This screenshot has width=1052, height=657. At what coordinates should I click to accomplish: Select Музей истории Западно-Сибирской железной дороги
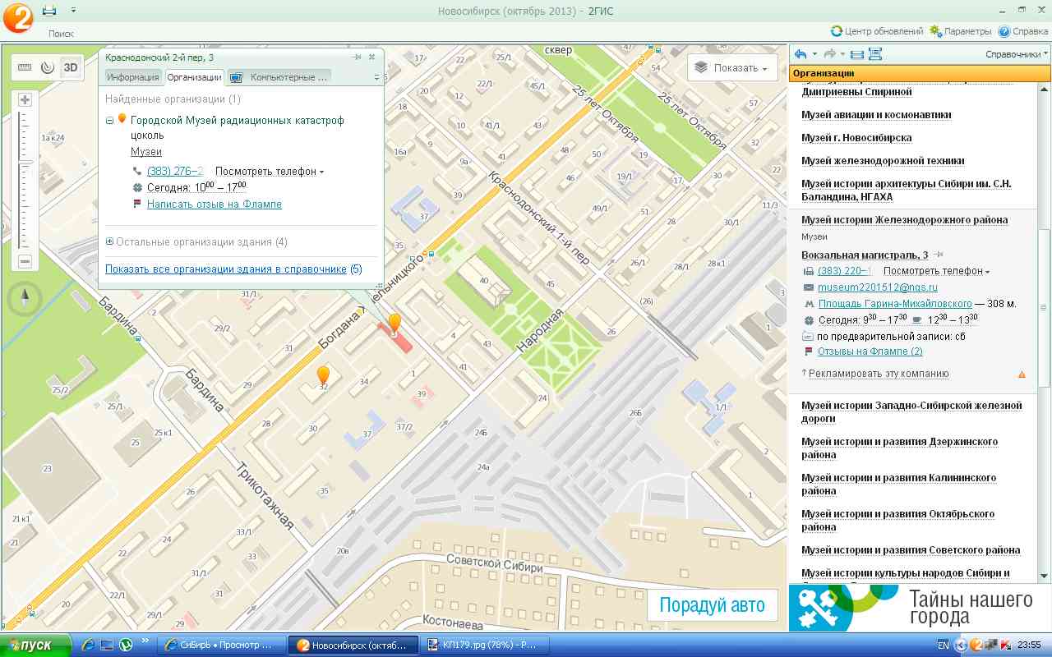911,412
